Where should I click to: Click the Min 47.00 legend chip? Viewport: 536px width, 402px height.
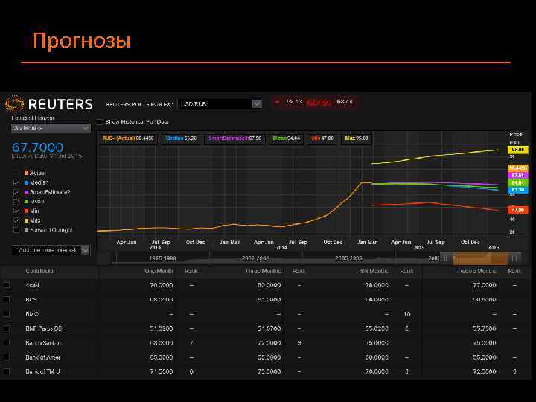(322, 138)
